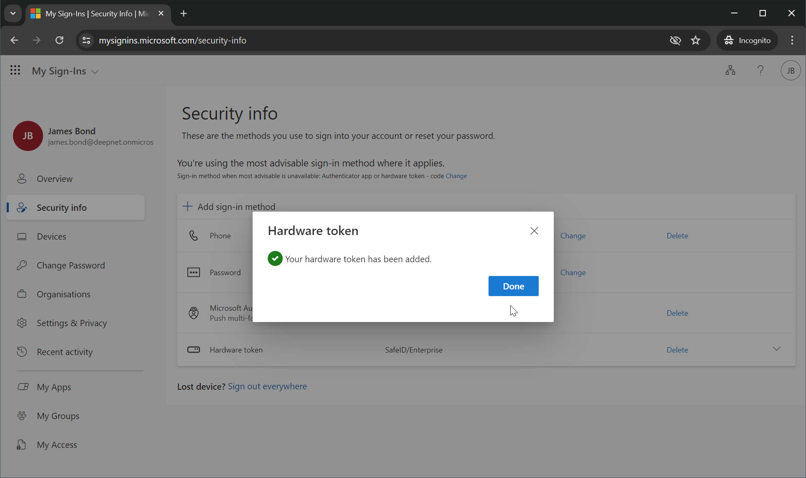Click the third-party cookies blocked eye icon

pos(675,40)
